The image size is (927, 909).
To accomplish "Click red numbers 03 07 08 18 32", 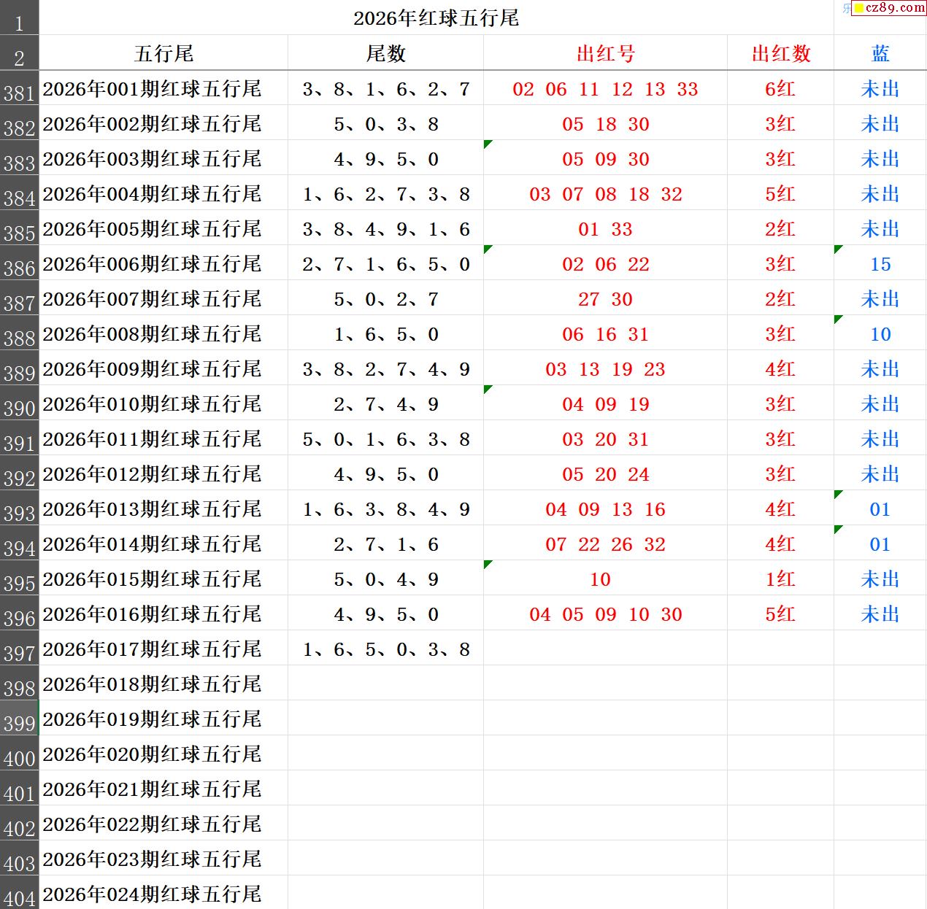I will pyautogui.click(x=605, y=194).
